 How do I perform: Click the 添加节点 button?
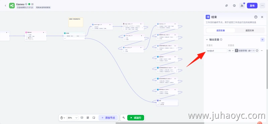tap(108, 118)
